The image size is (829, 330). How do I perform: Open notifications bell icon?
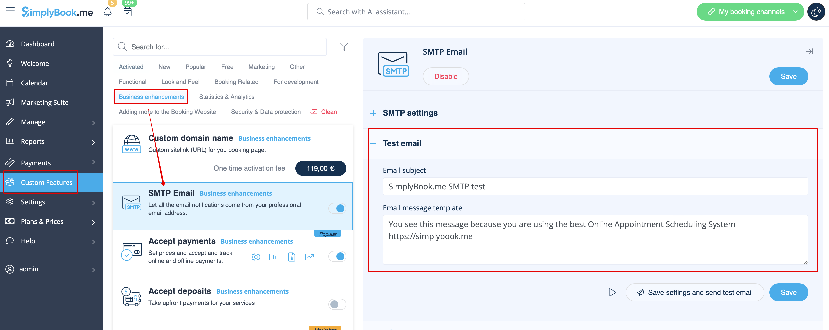click(107, 12)
